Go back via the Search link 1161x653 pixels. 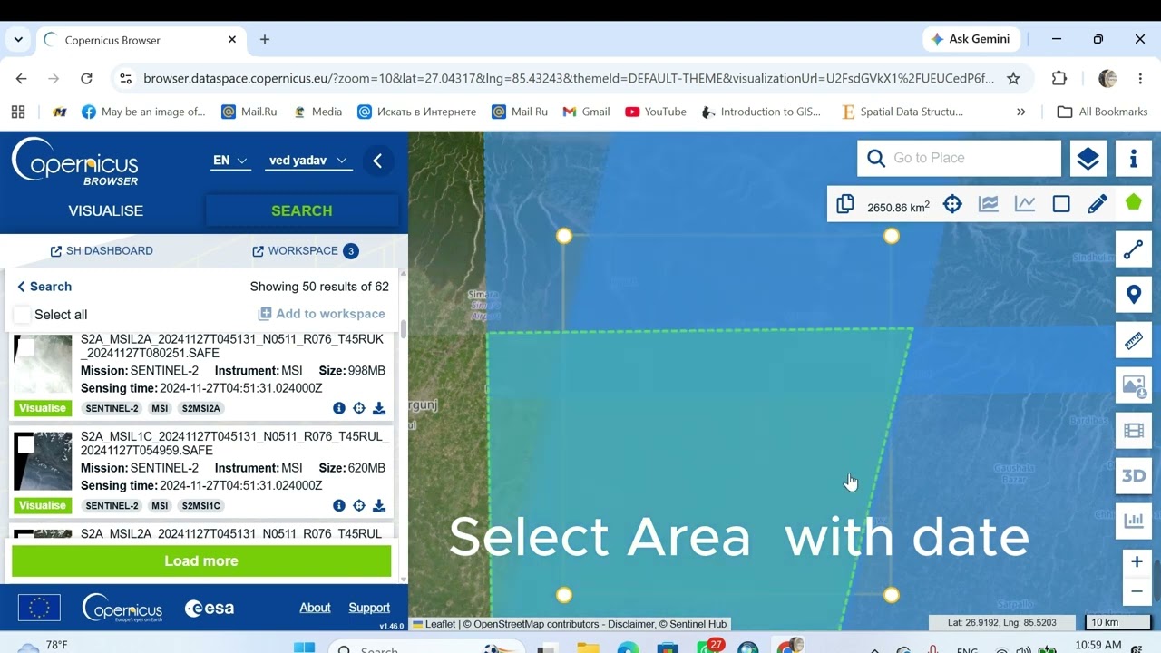click(44, 287)
